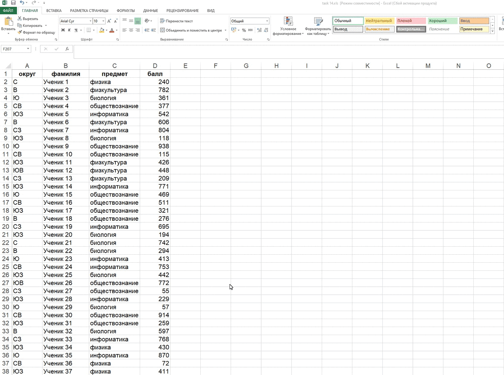504x375 pixels.
Task: Toggle bold Ж formatting
Action: (x=63, y=30)
